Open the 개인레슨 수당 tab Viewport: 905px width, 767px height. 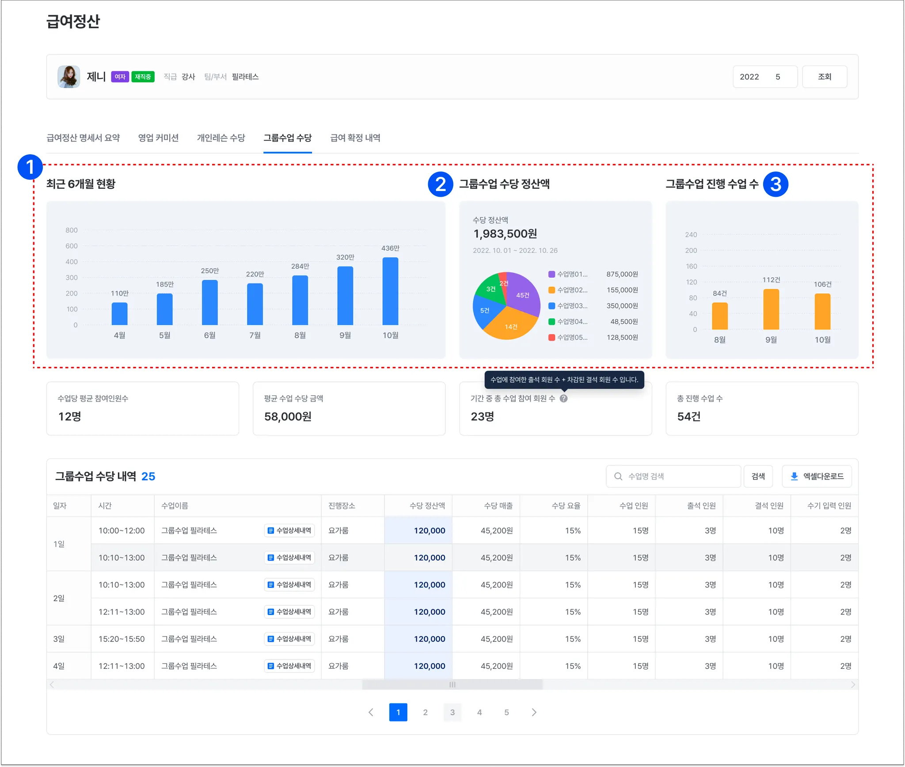(x=221, y=138)
